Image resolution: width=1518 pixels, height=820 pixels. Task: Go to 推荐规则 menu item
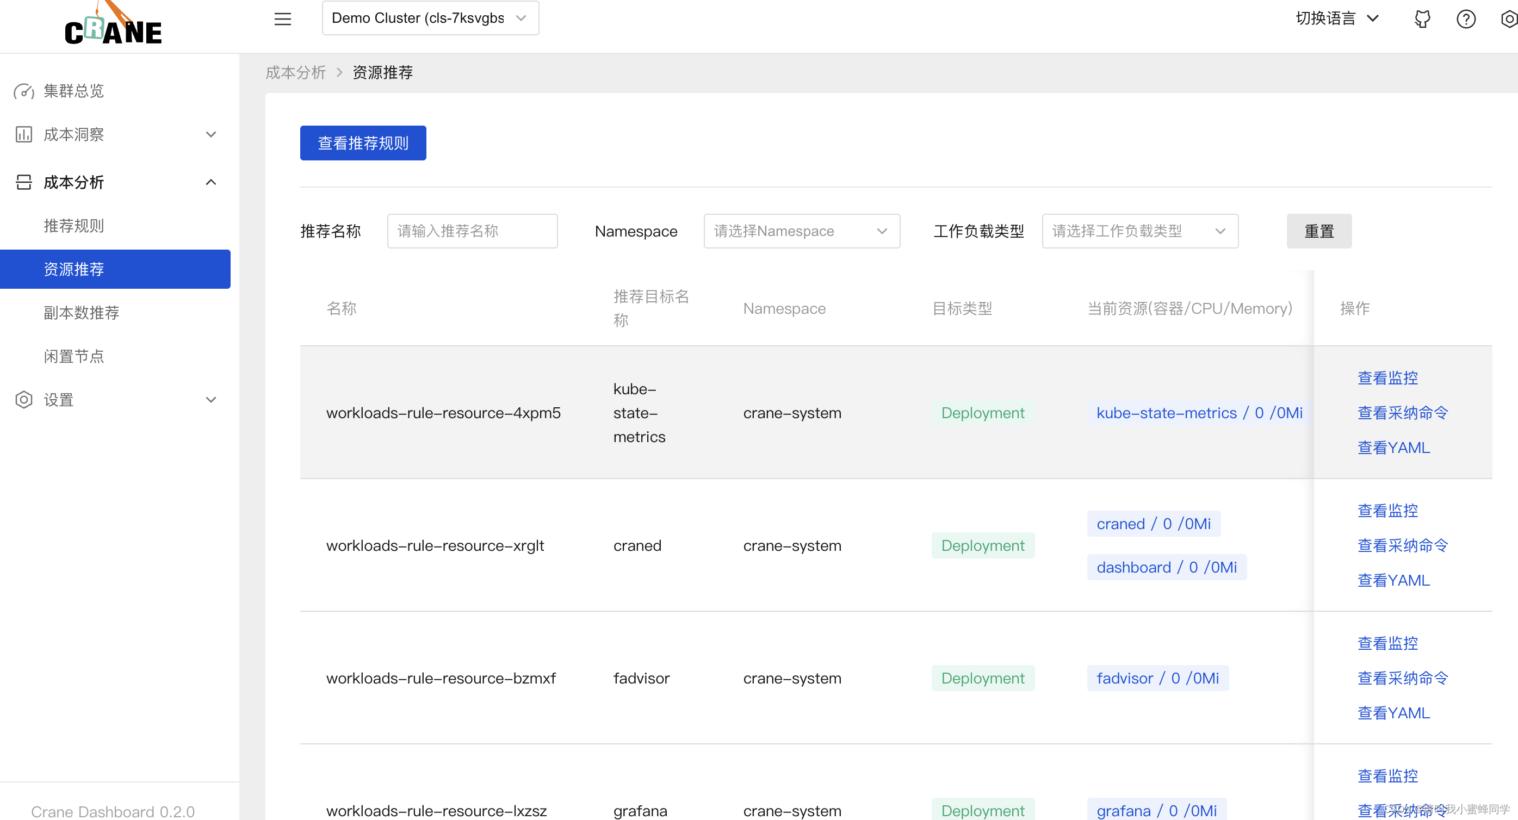point(73,226)
